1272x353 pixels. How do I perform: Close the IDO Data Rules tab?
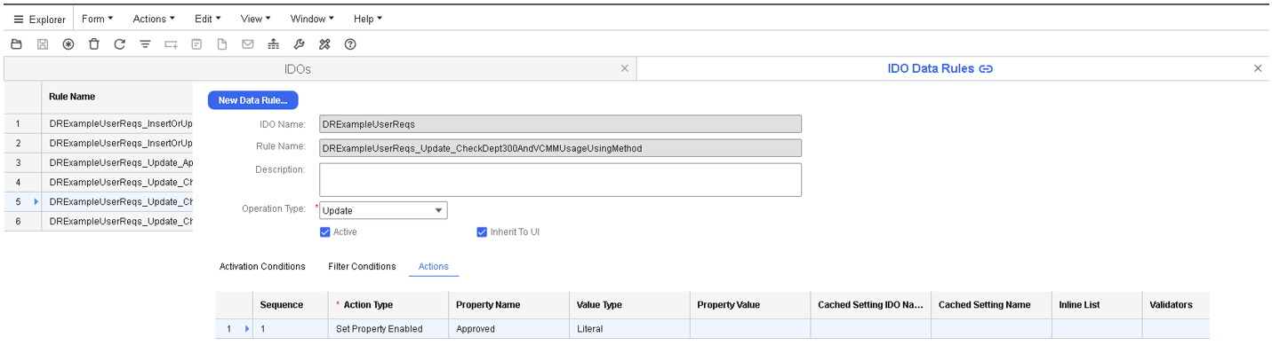click(x=1258, y=68)
